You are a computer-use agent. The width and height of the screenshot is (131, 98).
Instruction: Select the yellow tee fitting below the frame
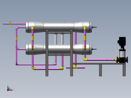click(75, 67)
